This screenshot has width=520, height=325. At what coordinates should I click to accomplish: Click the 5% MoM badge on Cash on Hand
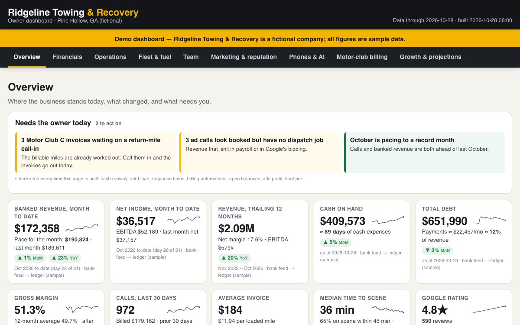pyautogui.click(x=336, y=242)
